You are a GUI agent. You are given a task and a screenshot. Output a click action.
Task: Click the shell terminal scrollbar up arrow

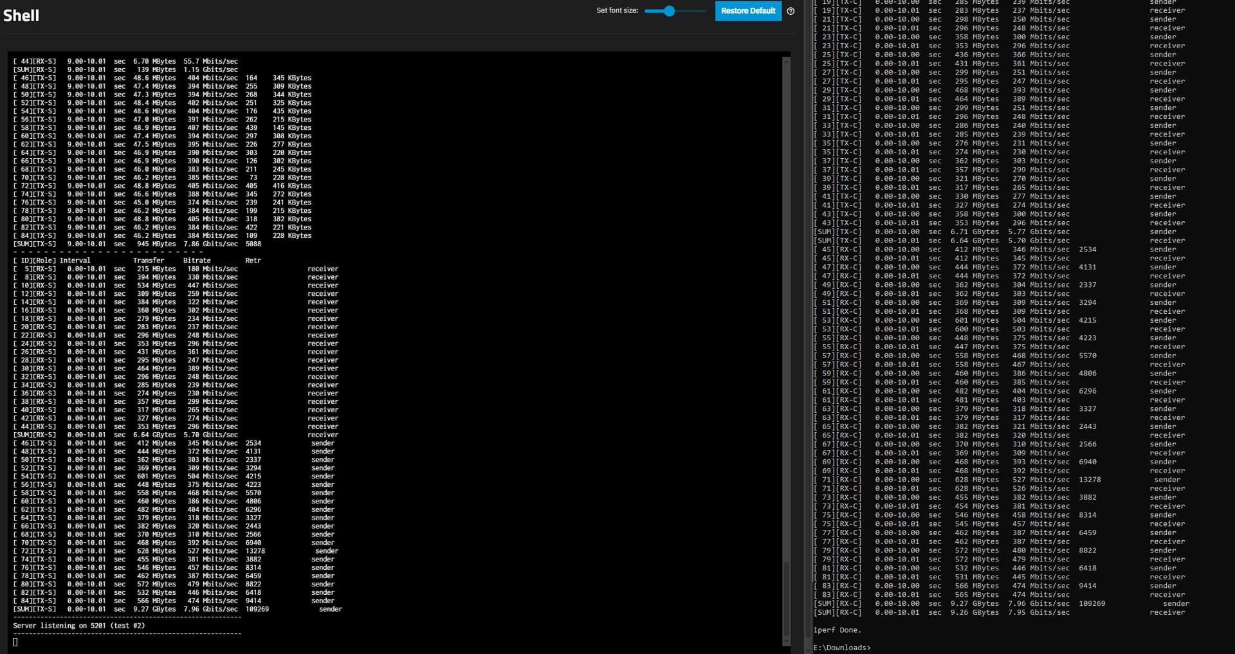point(786,60)
